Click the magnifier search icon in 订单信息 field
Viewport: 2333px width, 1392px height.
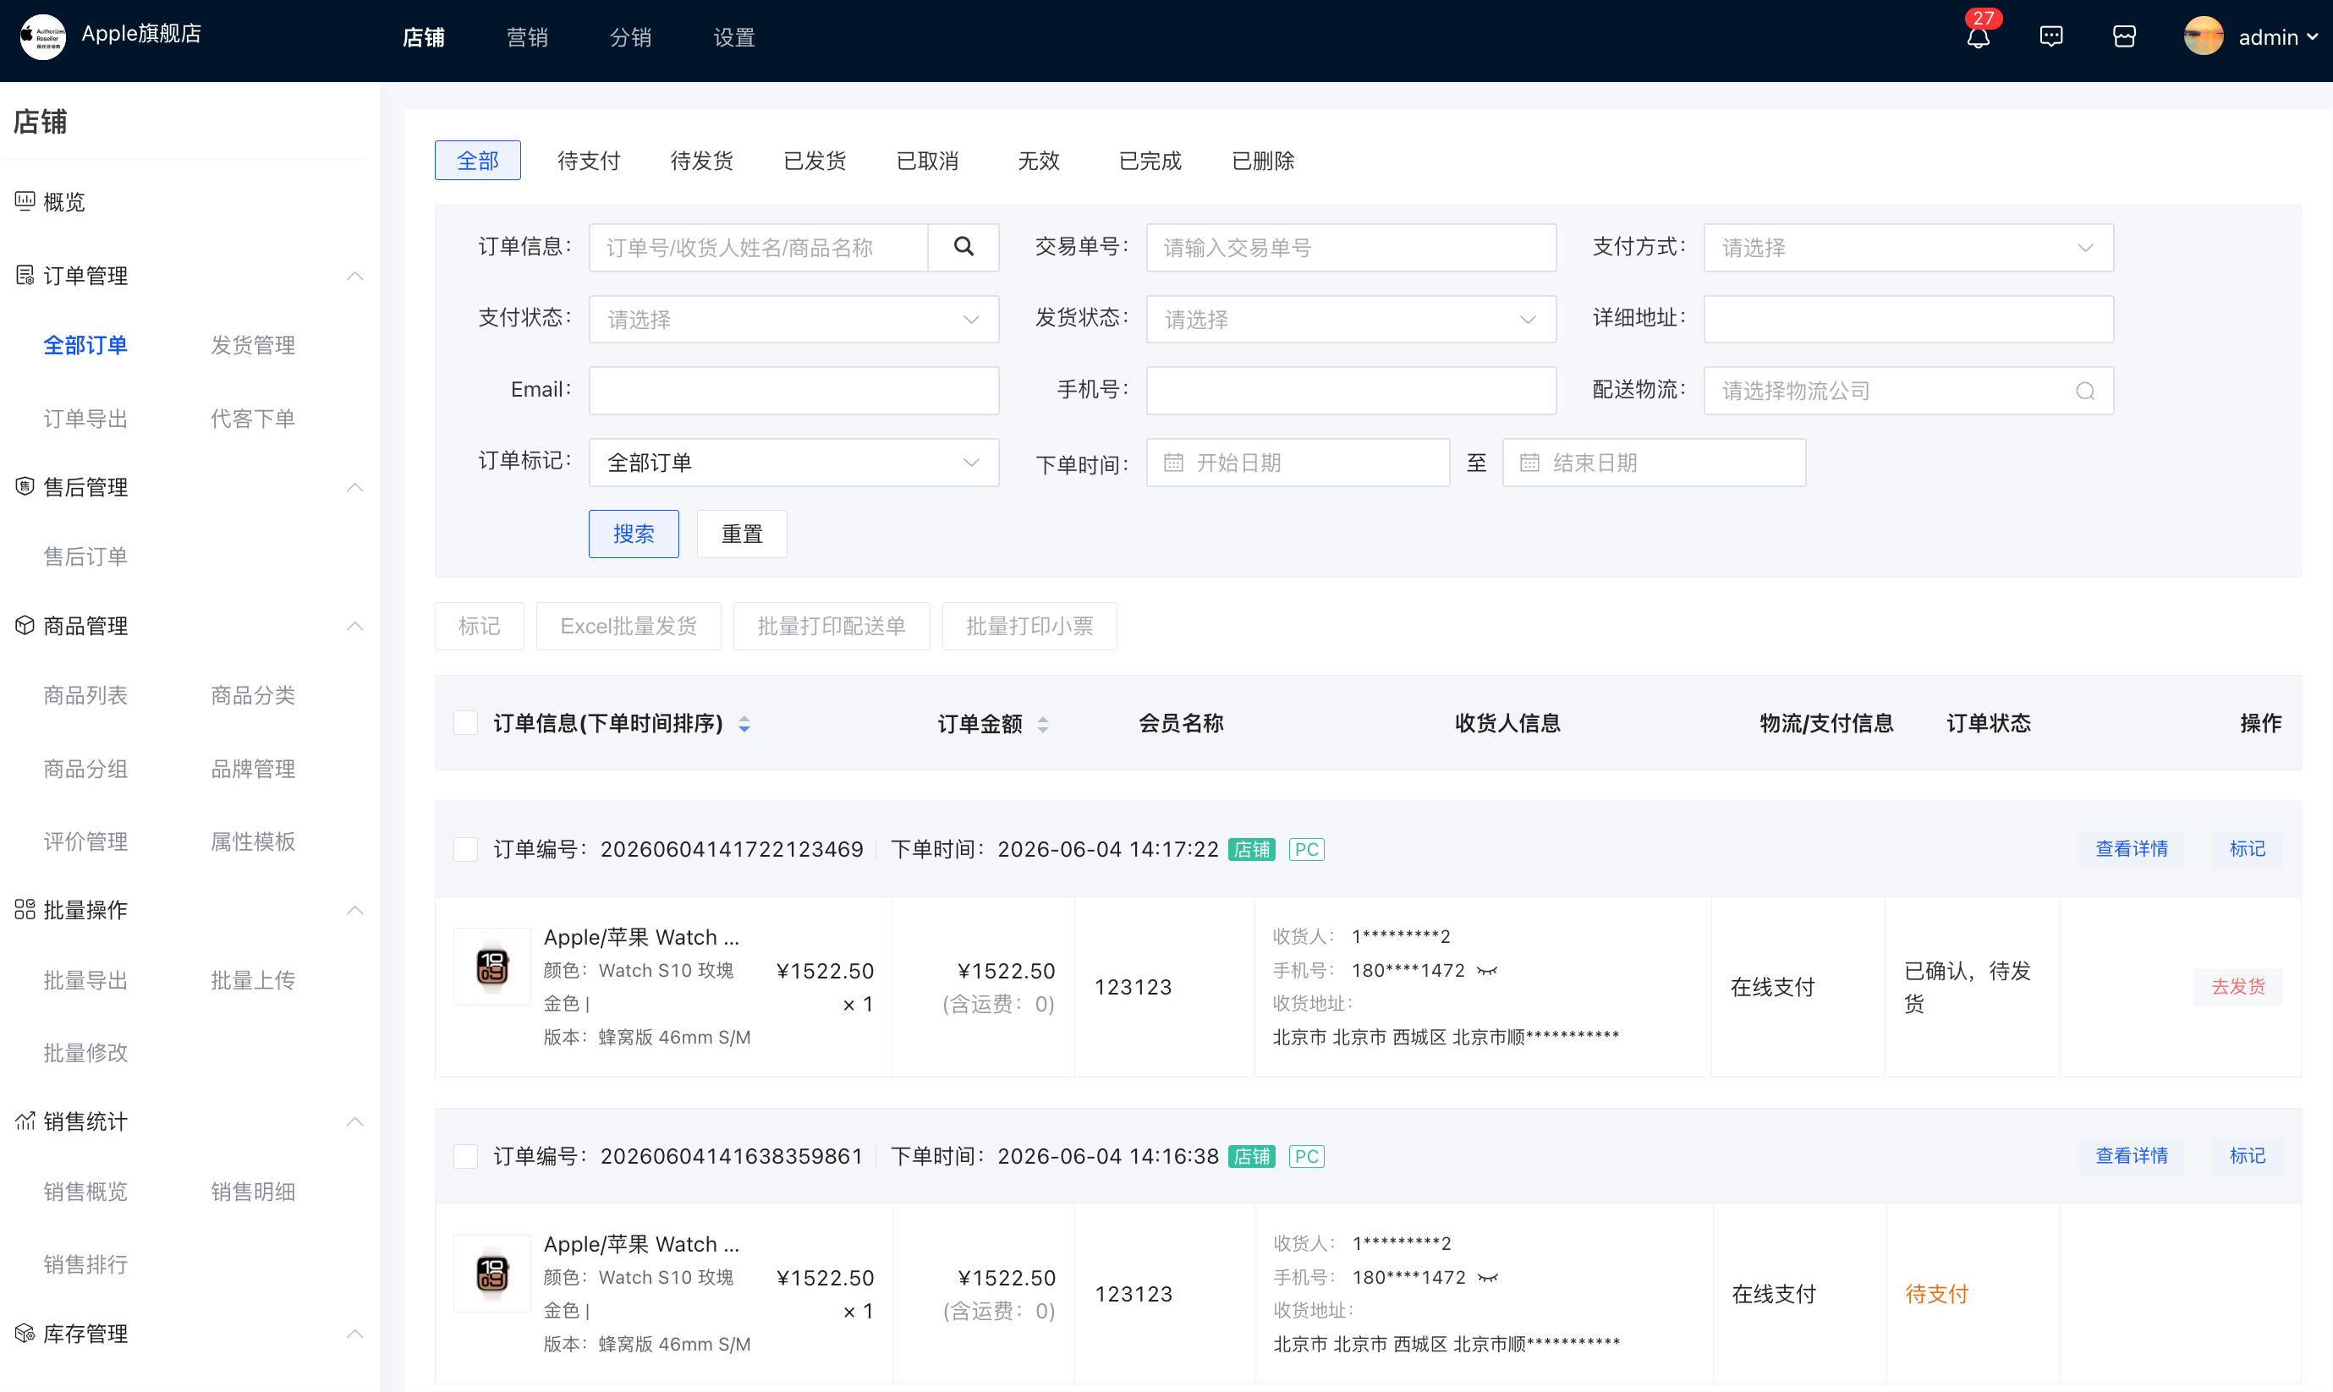[x=963, y=247]
